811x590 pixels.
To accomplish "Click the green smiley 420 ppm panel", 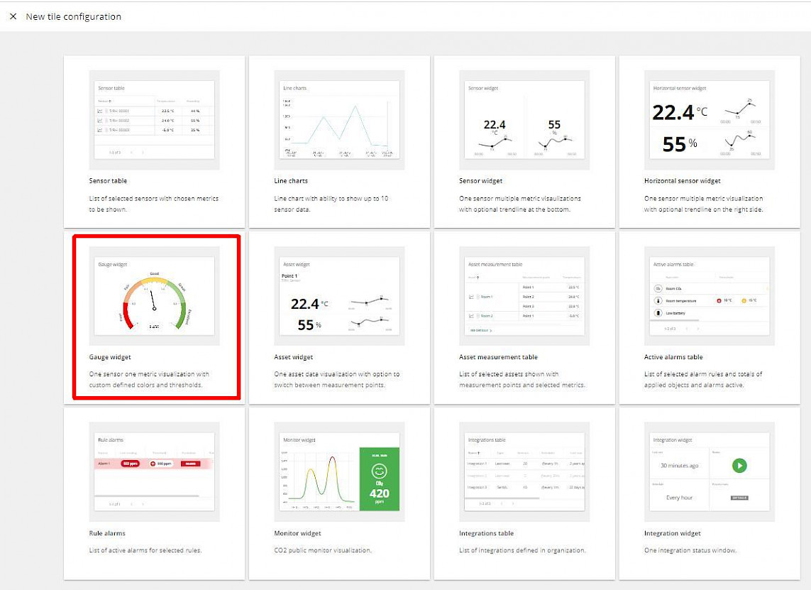I will click(x=379, y=479).
